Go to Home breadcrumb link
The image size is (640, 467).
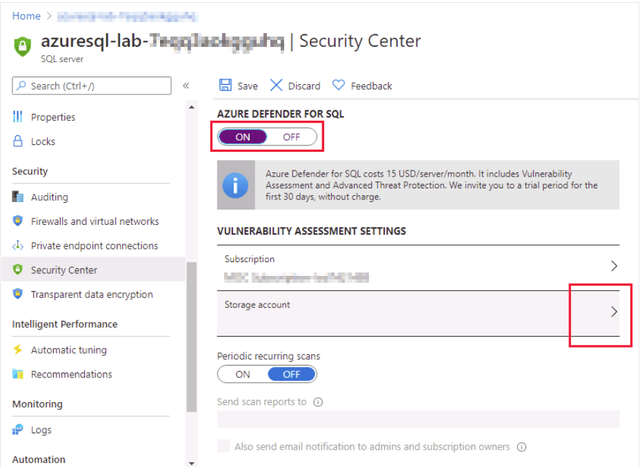26,16
